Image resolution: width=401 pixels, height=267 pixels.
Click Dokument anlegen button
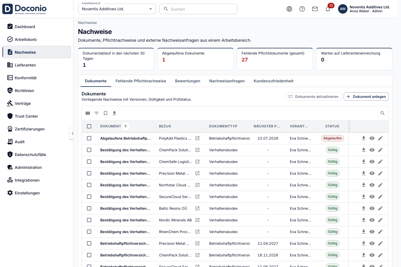pos(366,97)
